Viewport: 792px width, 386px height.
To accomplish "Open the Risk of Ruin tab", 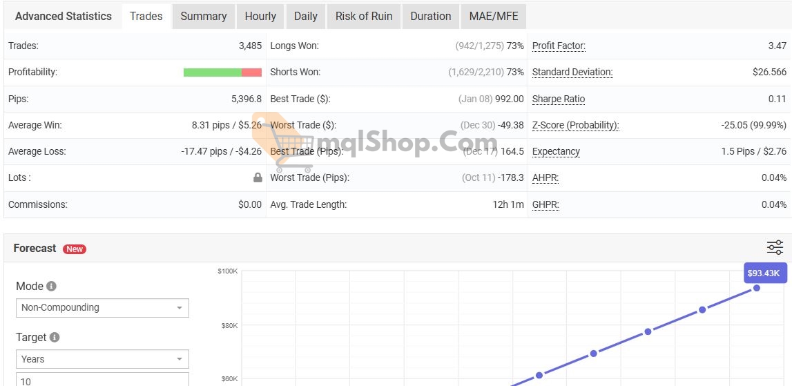I will (x=363, y=16).
